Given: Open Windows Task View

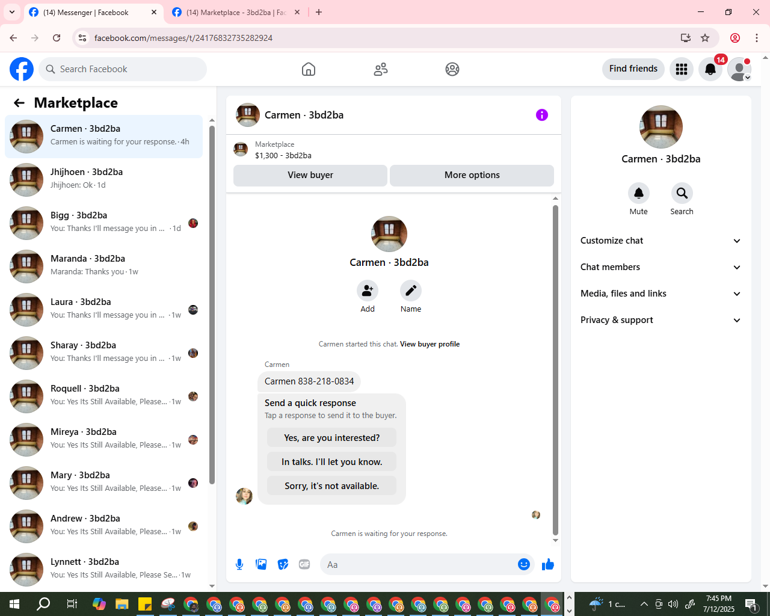Looking at the screenshot, I should coord(72,604).
